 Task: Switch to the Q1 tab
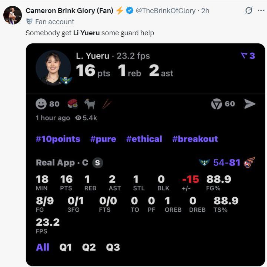coord(66,247)
